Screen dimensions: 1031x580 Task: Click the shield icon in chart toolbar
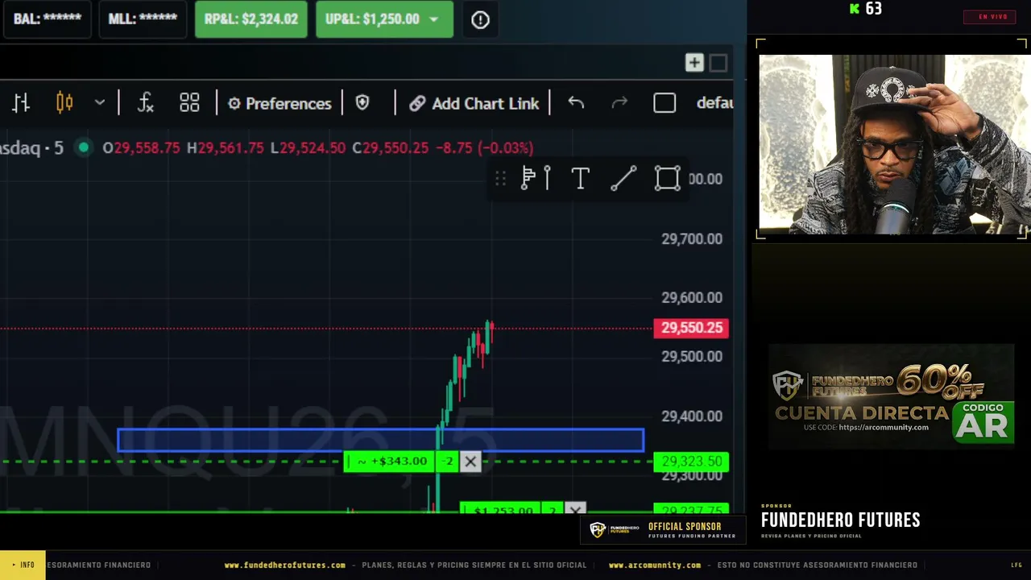point(362,103)
